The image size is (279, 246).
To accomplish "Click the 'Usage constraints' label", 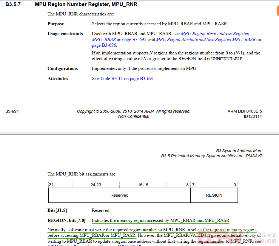I will point(65,34).
